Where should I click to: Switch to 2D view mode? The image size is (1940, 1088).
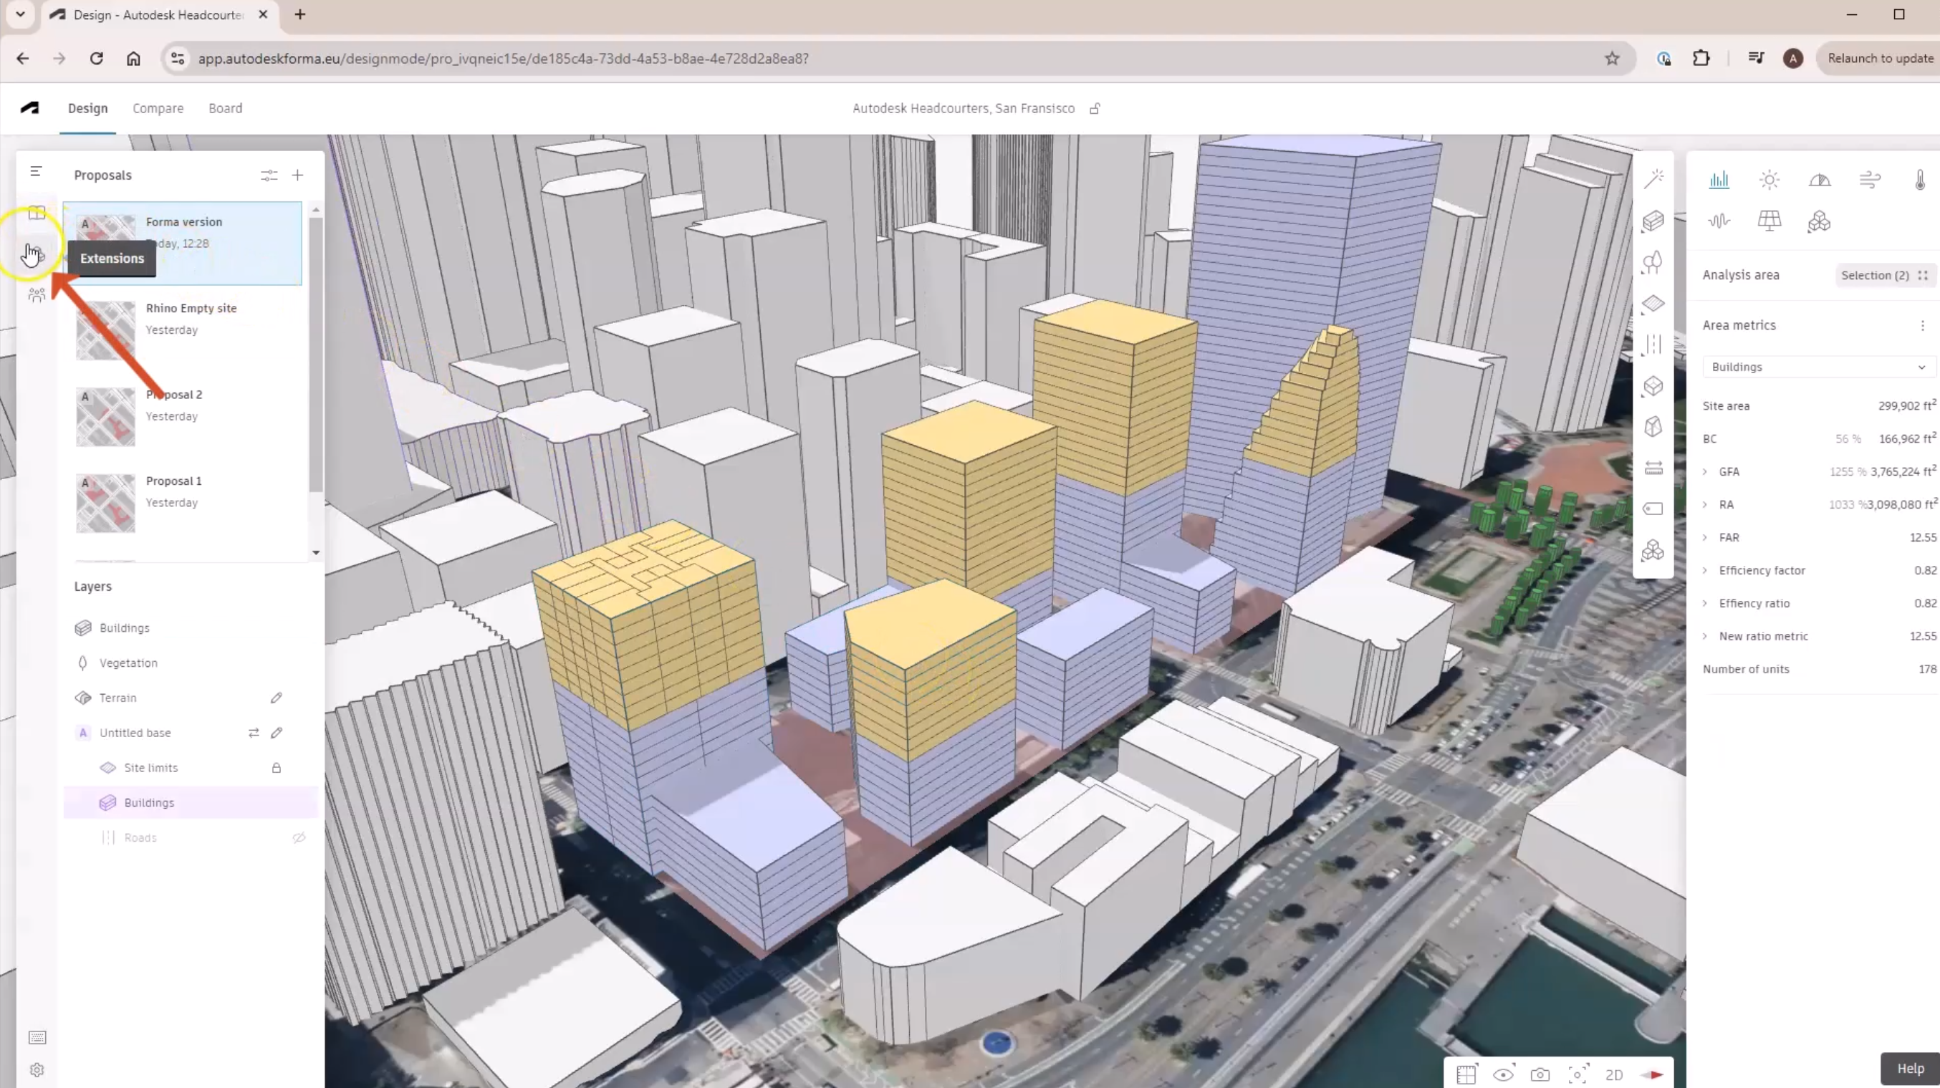1615,1074
